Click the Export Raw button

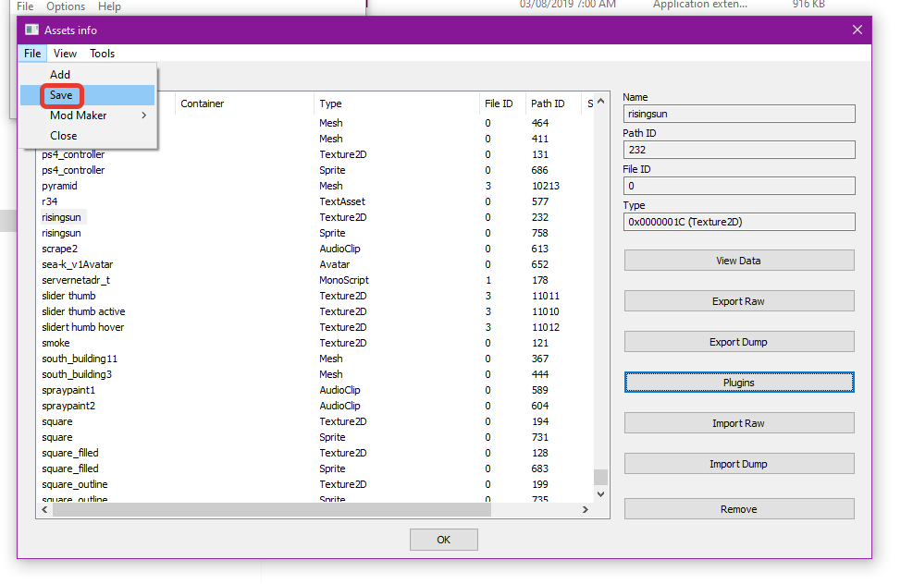pos(739,301)
